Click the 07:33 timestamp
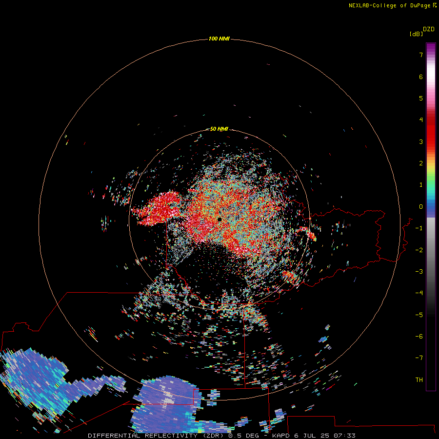439x439 pixels. point(345,436)
